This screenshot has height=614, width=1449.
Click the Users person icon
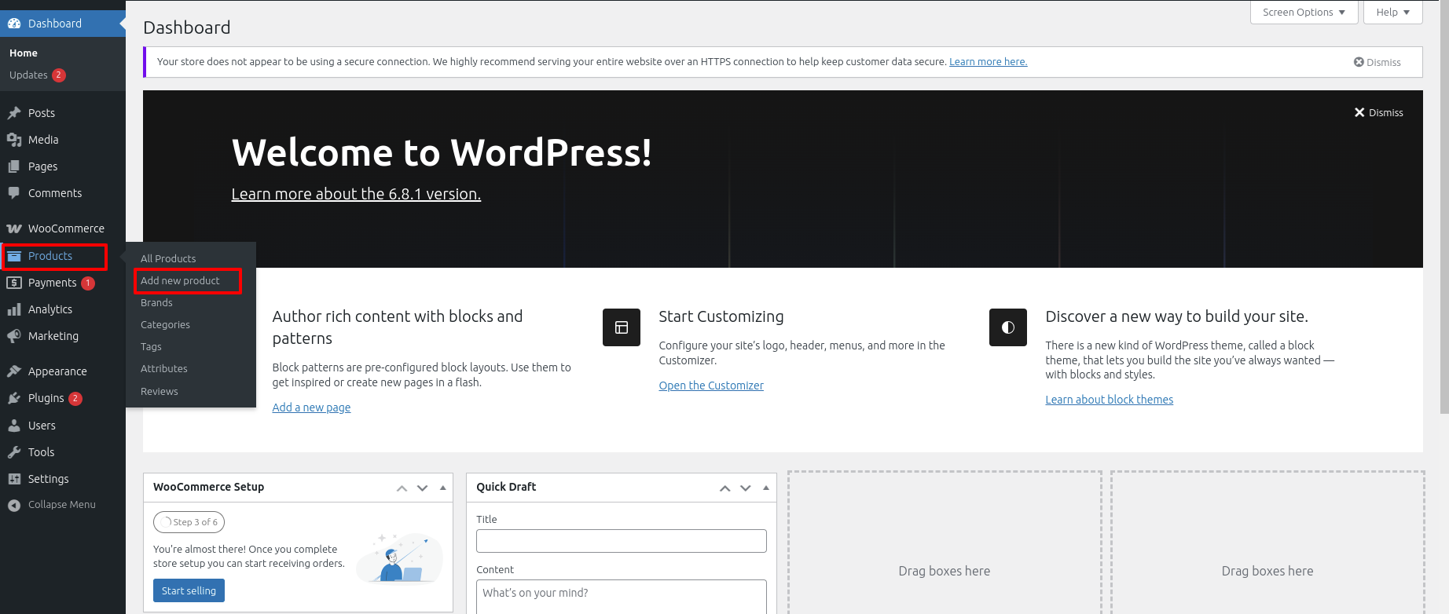click(14, 426)
